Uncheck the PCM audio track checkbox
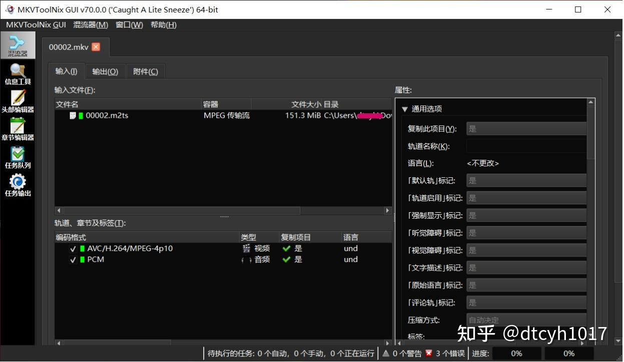 (x=73, y=260)
